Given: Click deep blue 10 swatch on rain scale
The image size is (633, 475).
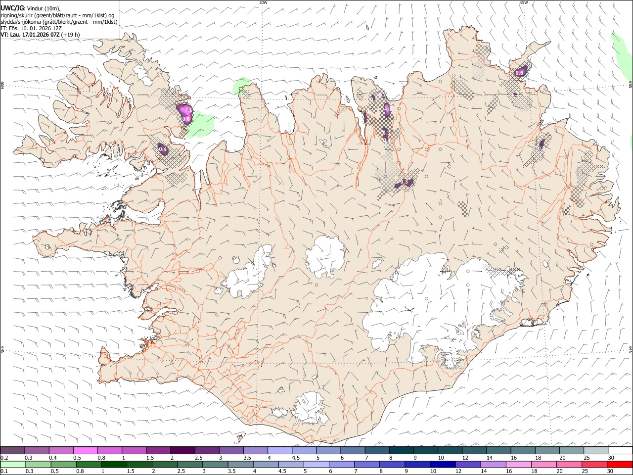Looking at the screenshot, I should pyautogui.click(x=443, y=464).
